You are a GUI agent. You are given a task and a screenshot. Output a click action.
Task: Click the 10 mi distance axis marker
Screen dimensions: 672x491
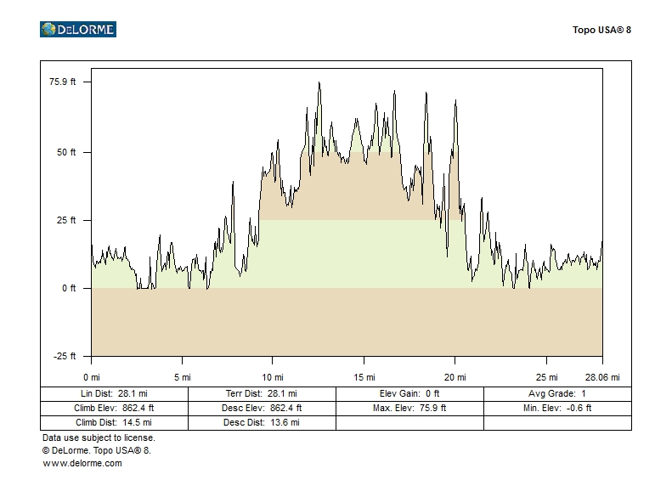pos(272,377)
